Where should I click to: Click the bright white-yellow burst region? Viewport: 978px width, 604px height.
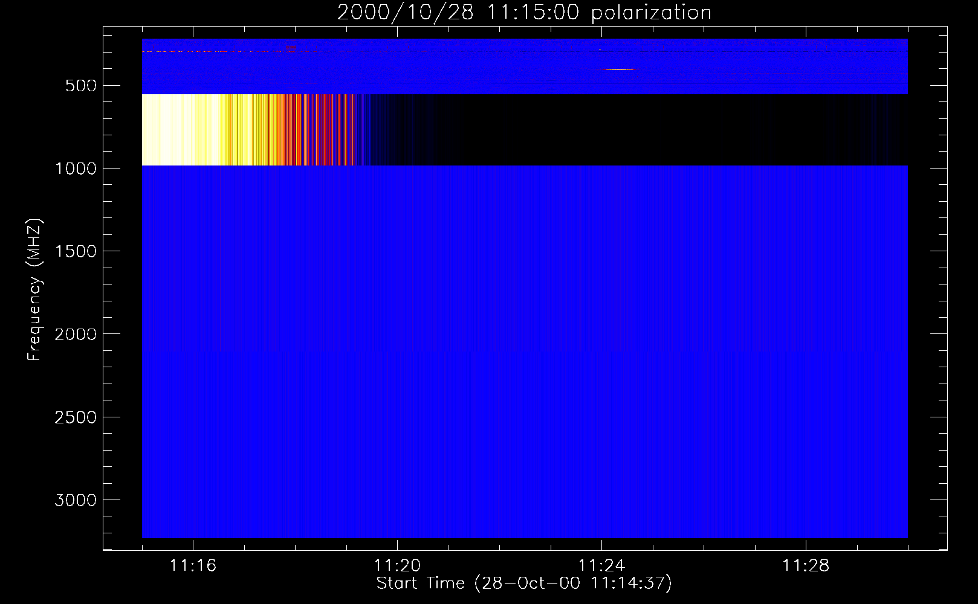point(181,130)
